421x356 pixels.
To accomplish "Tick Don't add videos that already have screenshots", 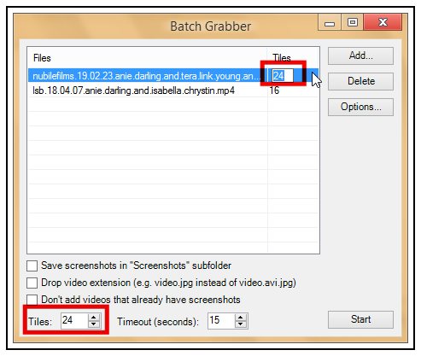I will (x=32, y=300).
